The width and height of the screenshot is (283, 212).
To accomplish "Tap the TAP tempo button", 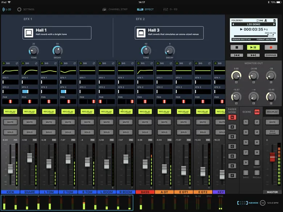I will click(262, 203).
